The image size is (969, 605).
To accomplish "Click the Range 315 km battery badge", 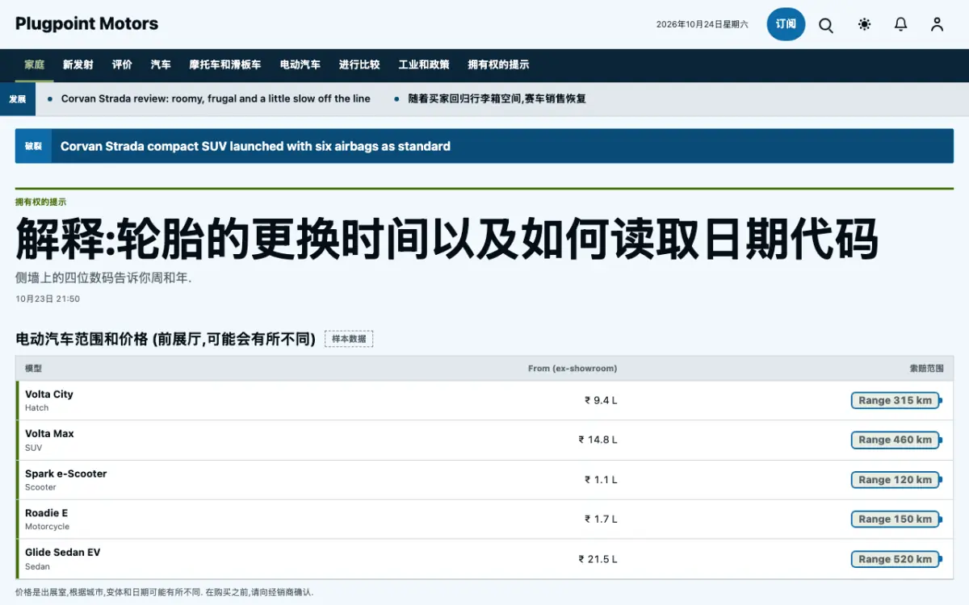I will (x=896, y=400).
